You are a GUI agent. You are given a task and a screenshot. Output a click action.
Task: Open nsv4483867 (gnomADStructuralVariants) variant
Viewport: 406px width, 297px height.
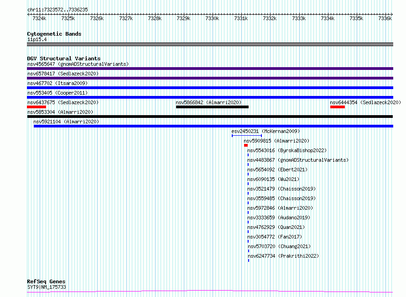click(298, 160)
